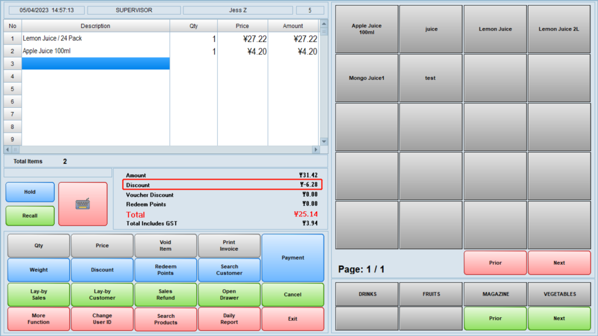Hold the current transaction
This screenshot has height=336, width=598.
(x=30, y=192)
